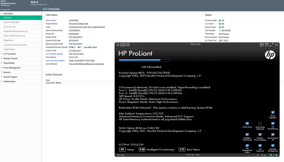Toggle the iLO Management Engine checkbox

(247, 146)
